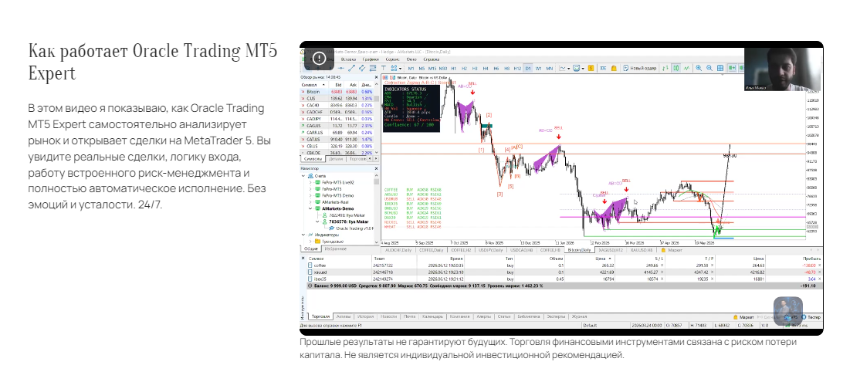Image resolution: width=860 pixels, height=372 pixels.
Task: Collapse the Счета tree node
Action: [303, 176]
